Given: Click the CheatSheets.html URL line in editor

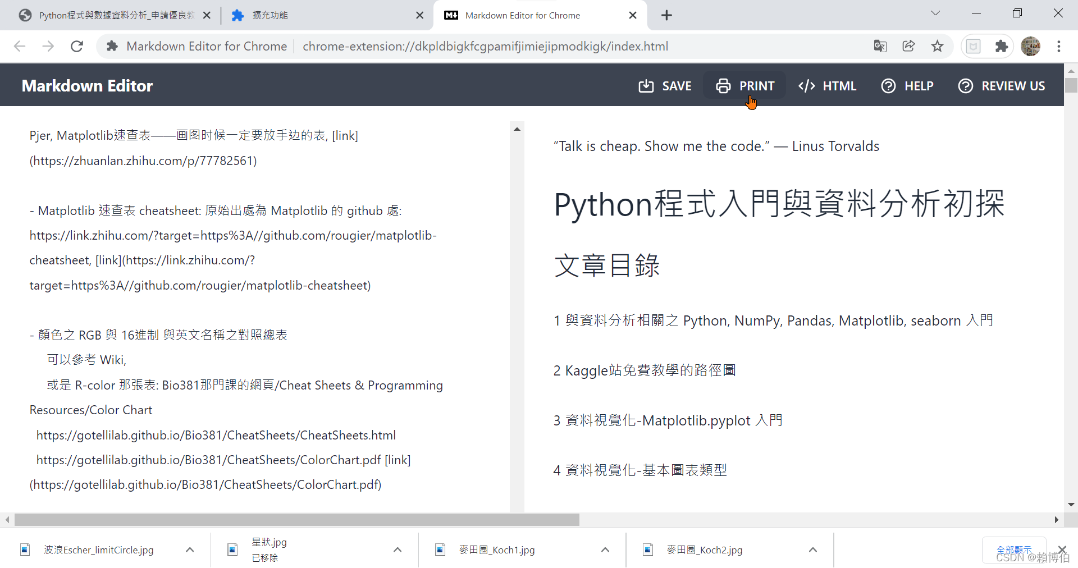Looking at the screenshot, I should [216, 435].
